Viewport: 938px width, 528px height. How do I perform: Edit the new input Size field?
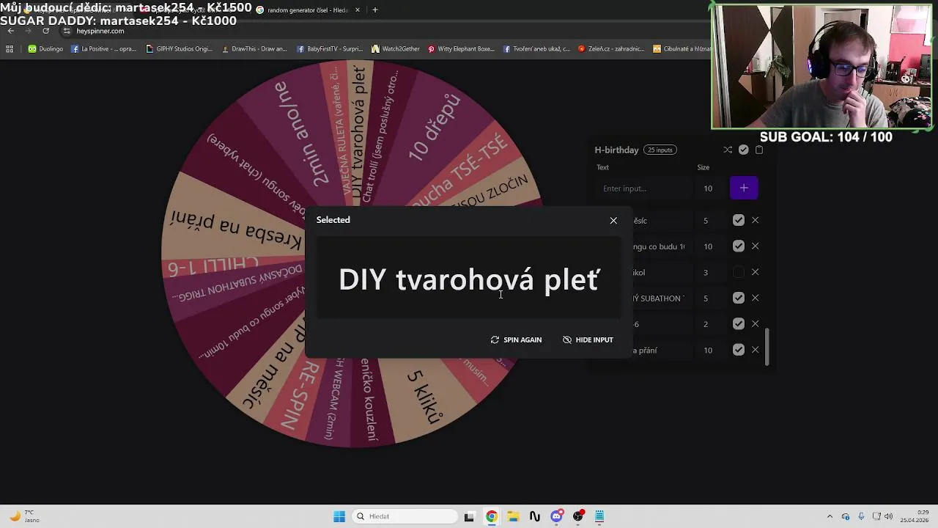tap(709, 188)
